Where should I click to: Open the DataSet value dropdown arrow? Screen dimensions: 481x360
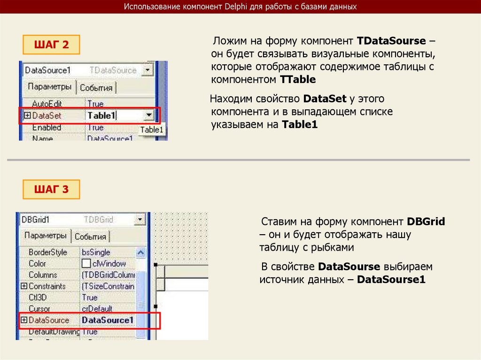click(149, 115)
